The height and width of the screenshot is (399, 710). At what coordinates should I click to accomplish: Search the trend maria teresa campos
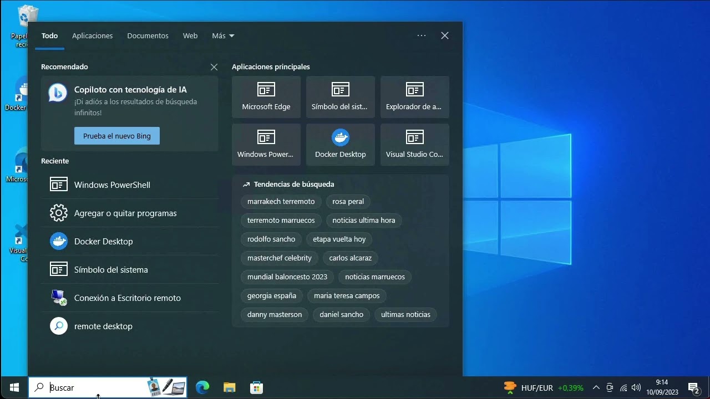[x=347, y=295]
